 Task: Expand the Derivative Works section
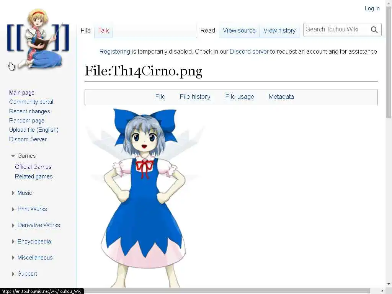coord(13,225)
